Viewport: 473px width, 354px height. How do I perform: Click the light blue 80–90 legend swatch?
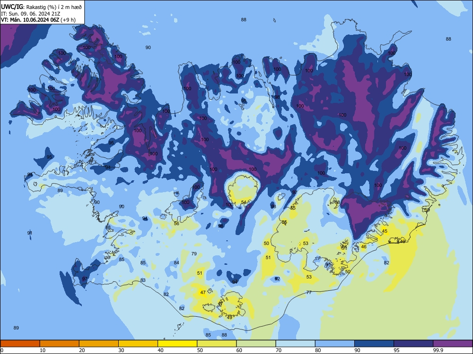pyautogui.click(x=335, y=344)
